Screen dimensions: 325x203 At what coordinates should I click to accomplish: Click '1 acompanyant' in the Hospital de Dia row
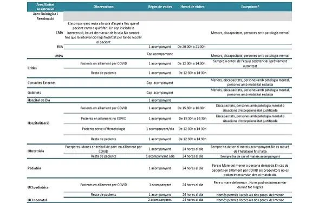point(160,100)
